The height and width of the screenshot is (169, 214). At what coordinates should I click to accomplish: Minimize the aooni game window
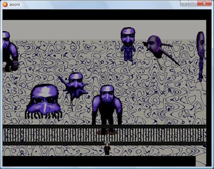186,3
